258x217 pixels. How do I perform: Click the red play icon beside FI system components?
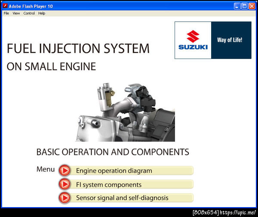[64, 184]
